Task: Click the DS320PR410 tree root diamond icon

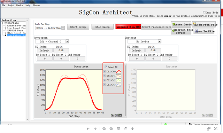Action: [3, 23]
